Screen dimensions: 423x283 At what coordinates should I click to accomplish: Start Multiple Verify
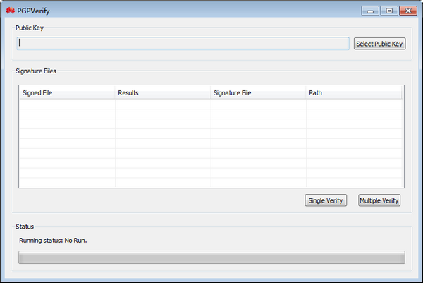379,200
